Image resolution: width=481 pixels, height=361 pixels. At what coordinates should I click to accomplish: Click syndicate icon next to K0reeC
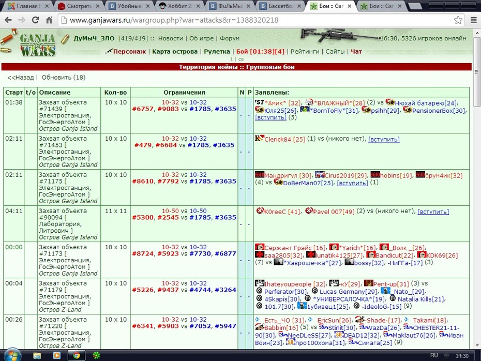tap(260, 210)
